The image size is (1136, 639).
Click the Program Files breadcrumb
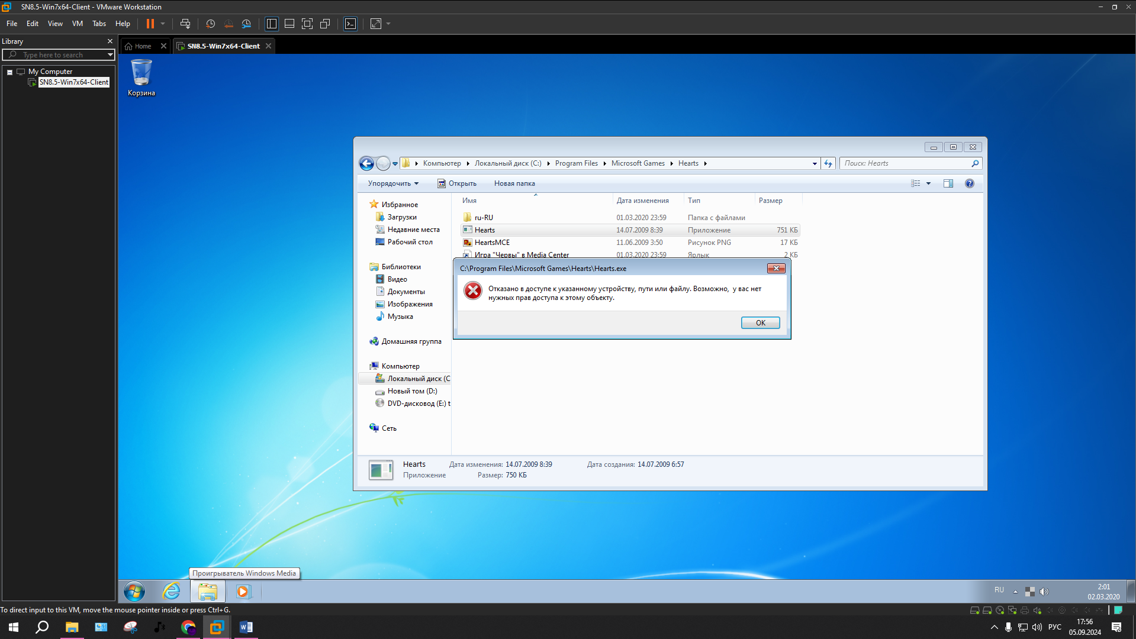click(576, 163)
